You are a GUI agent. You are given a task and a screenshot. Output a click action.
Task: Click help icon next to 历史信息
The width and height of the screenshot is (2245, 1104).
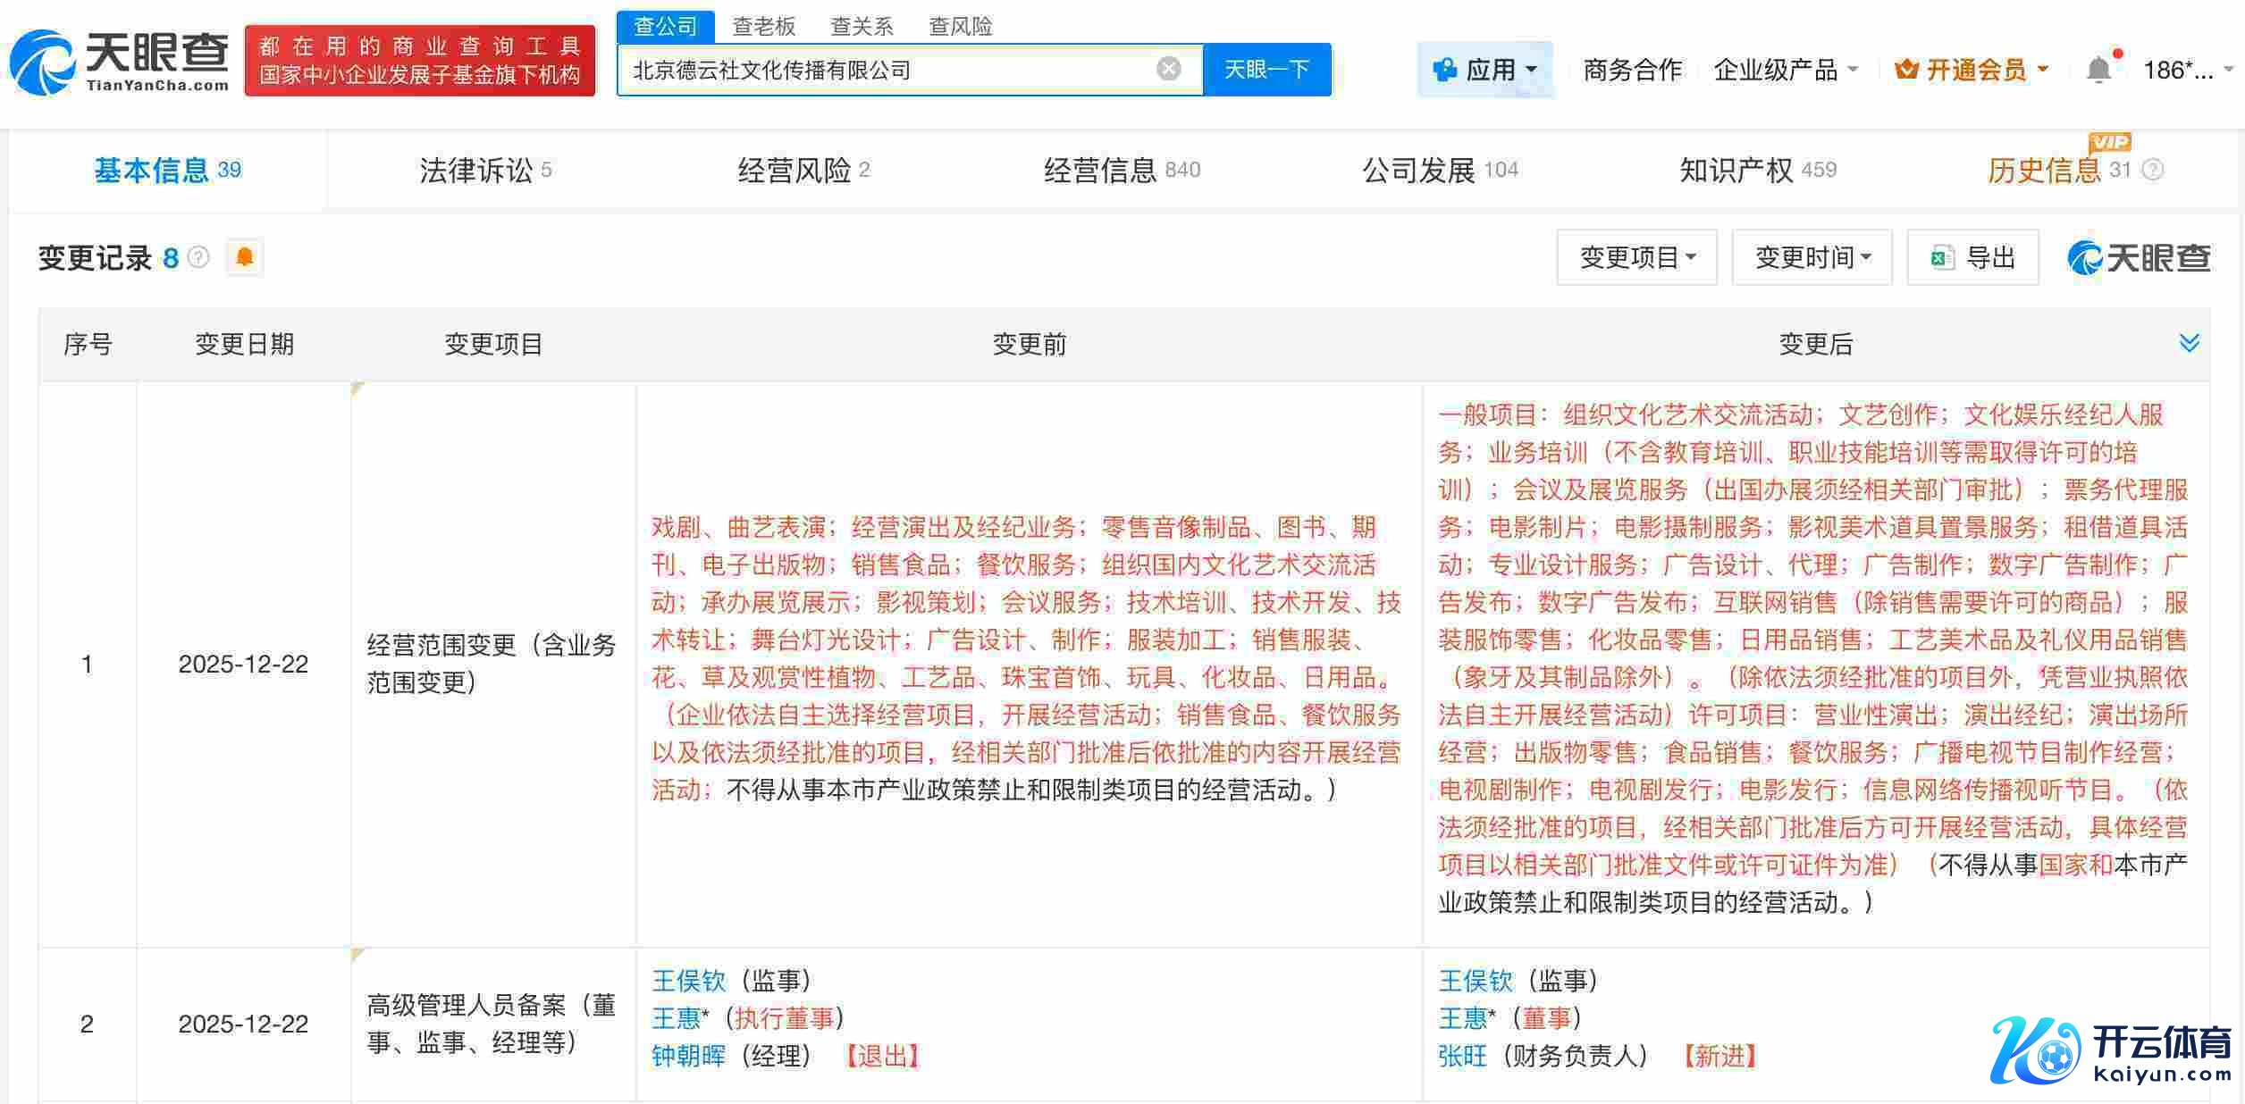click(x=2154, y=170)
